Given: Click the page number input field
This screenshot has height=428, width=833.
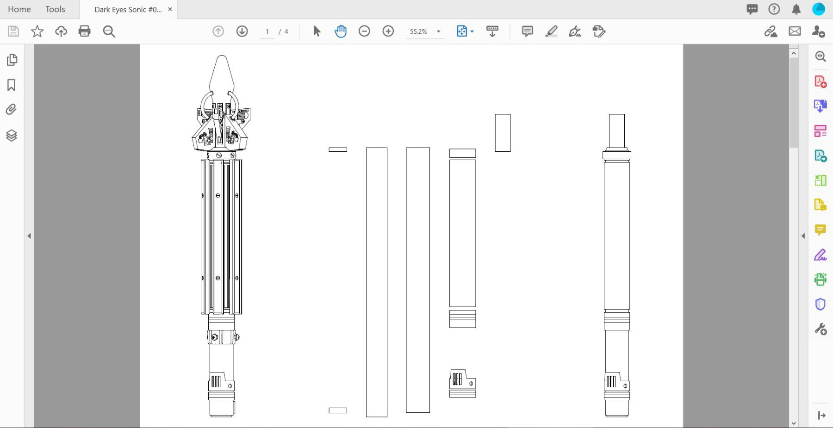Looking at the screenshot, I should [267, 31].
